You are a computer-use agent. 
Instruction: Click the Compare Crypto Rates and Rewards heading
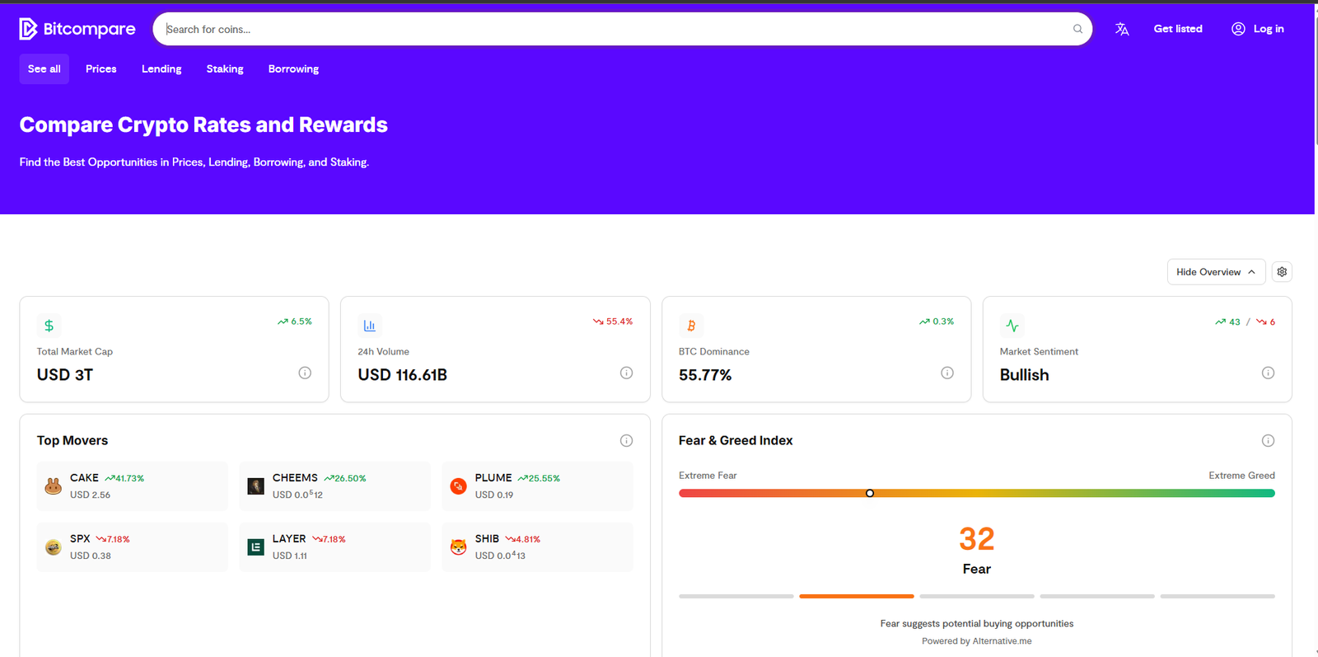[x=203, y=124]
